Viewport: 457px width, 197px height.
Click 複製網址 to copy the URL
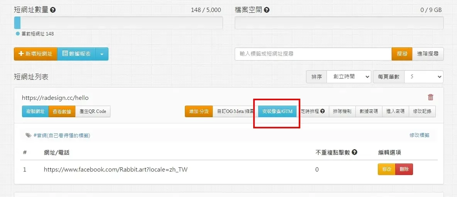(x=35, y=111)
